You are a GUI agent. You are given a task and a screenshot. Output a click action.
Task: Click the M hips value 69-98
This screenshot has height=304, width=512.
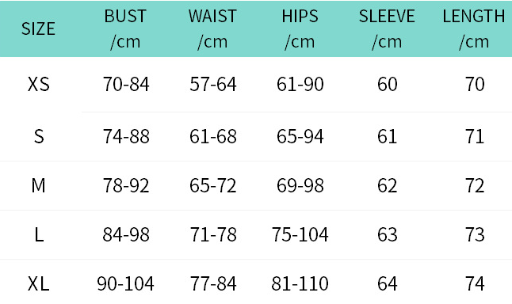(300, 185)
